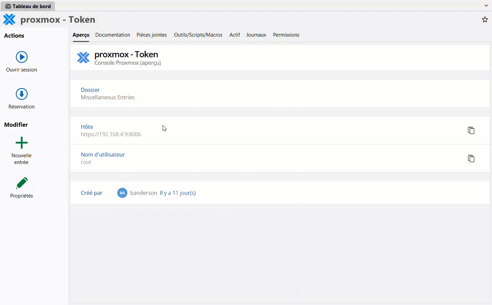Image resolution: width=492 pixels, height=305 pixels.
Task: Expand the tab list chevron at top right
Action: (x=486, y=6)
